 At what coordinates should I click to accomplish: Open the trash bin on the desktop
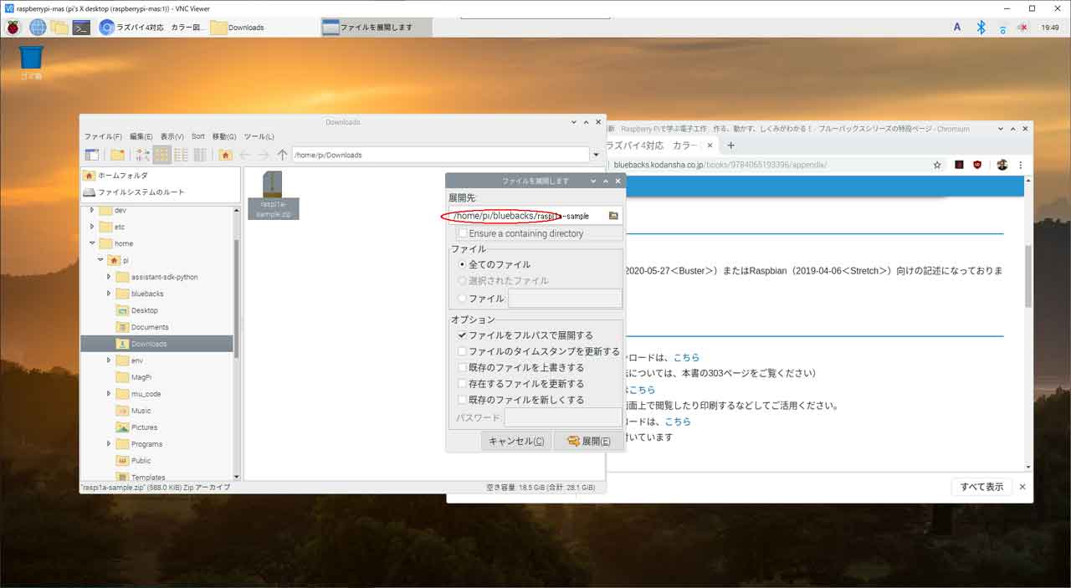pyautogui.click(x=31, y=62)
